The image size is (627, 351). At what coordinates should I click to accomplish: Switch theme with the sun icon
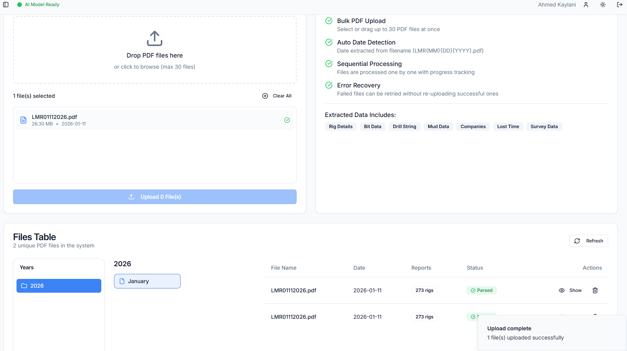pos(603,5)
